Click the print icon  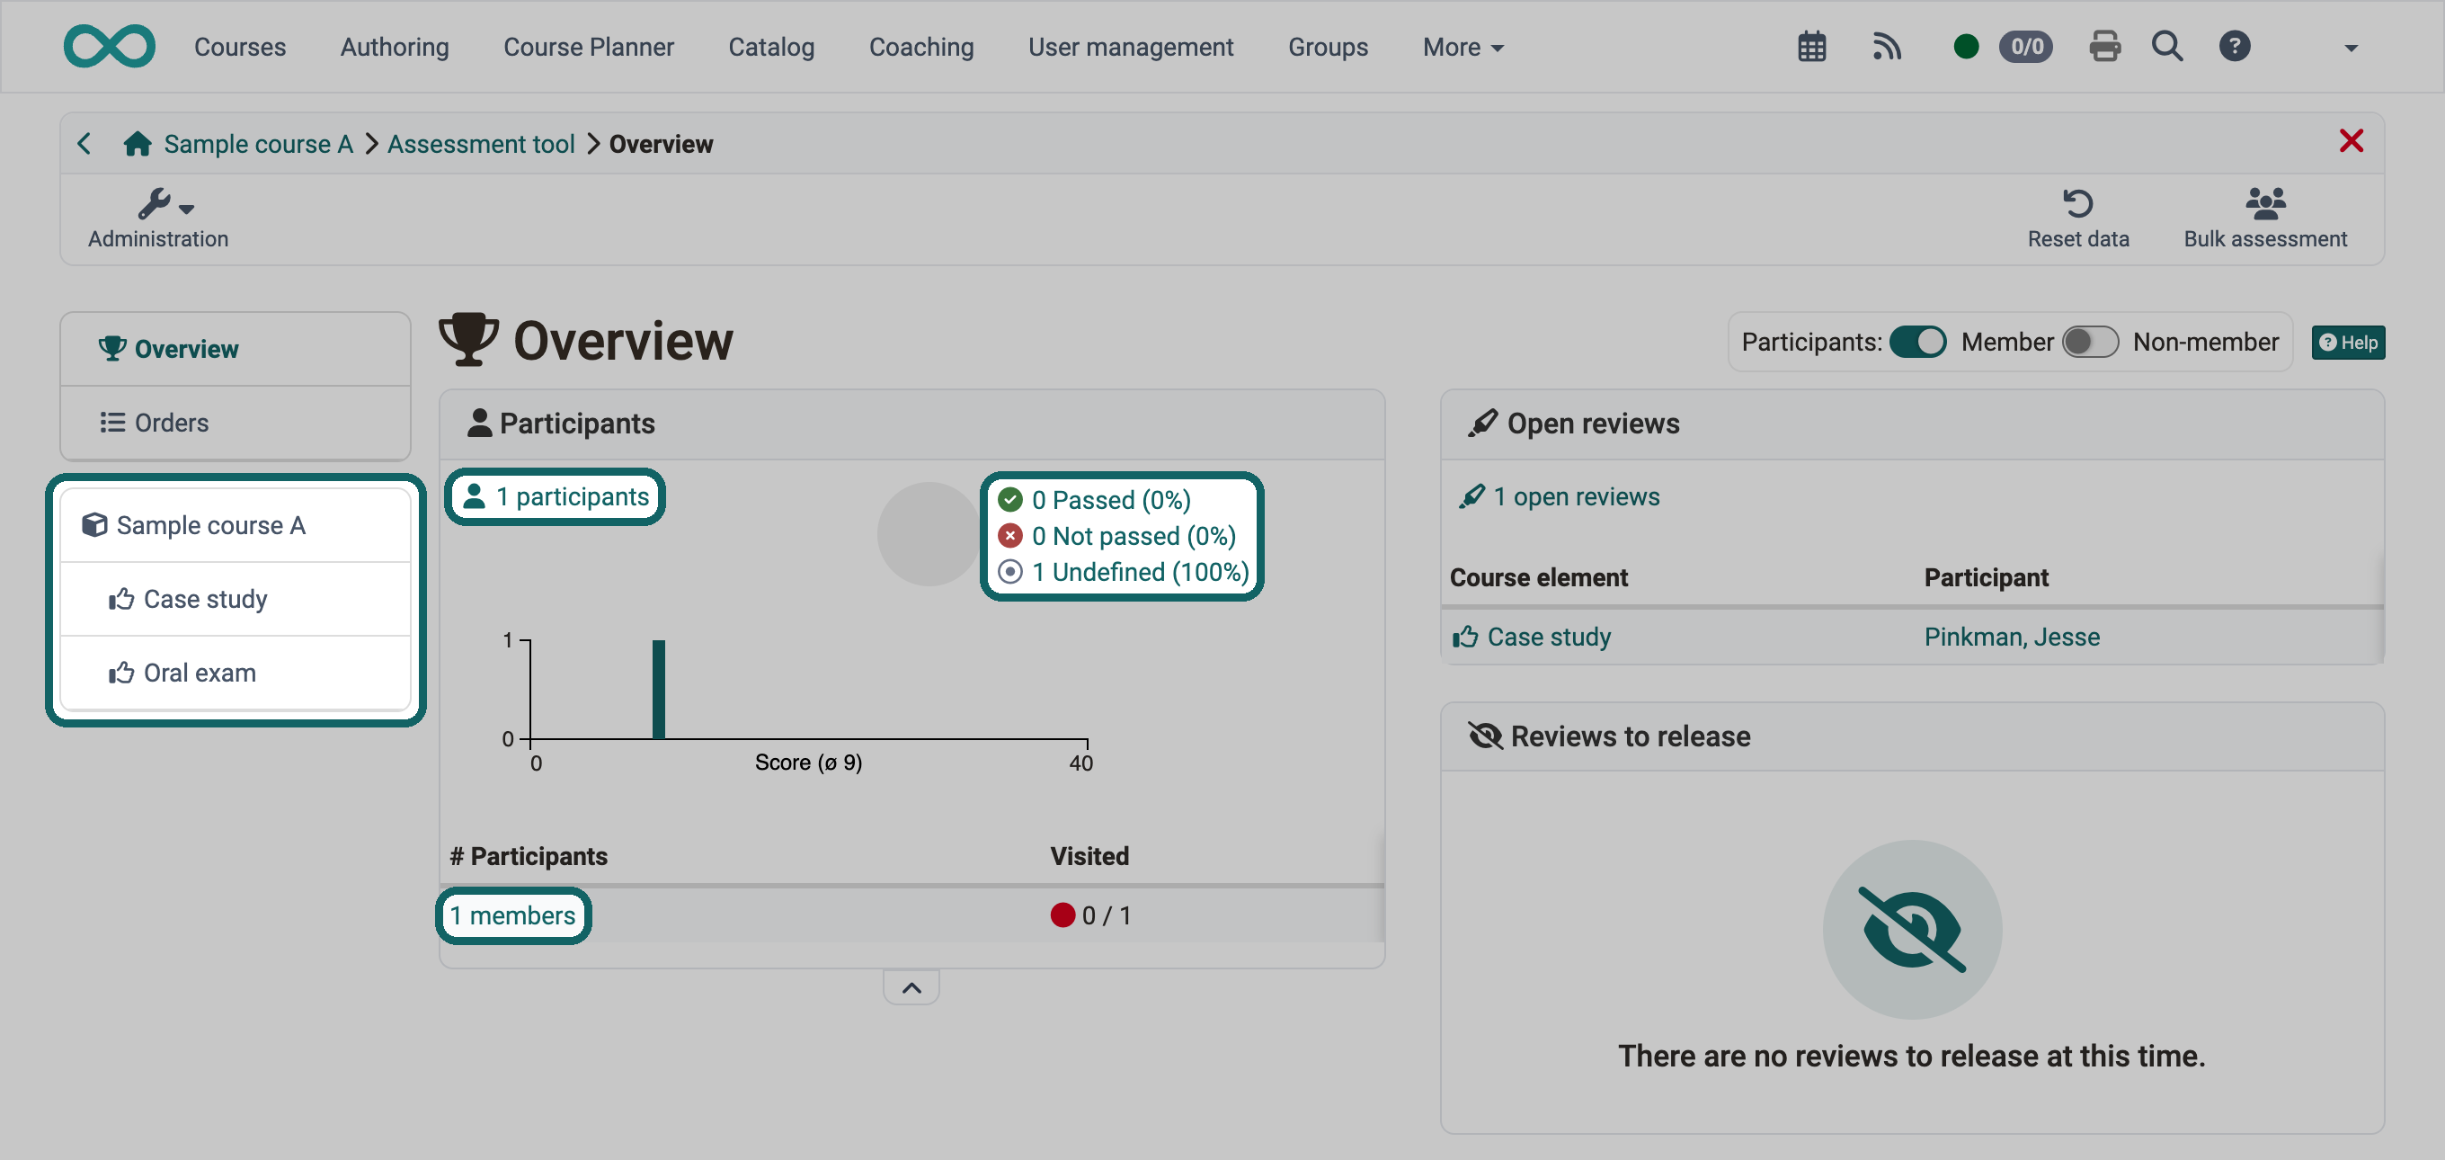2104,47
